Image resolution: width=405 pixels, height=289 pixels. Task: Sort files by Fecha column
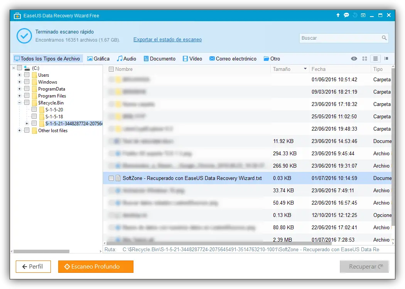[340, 69]
